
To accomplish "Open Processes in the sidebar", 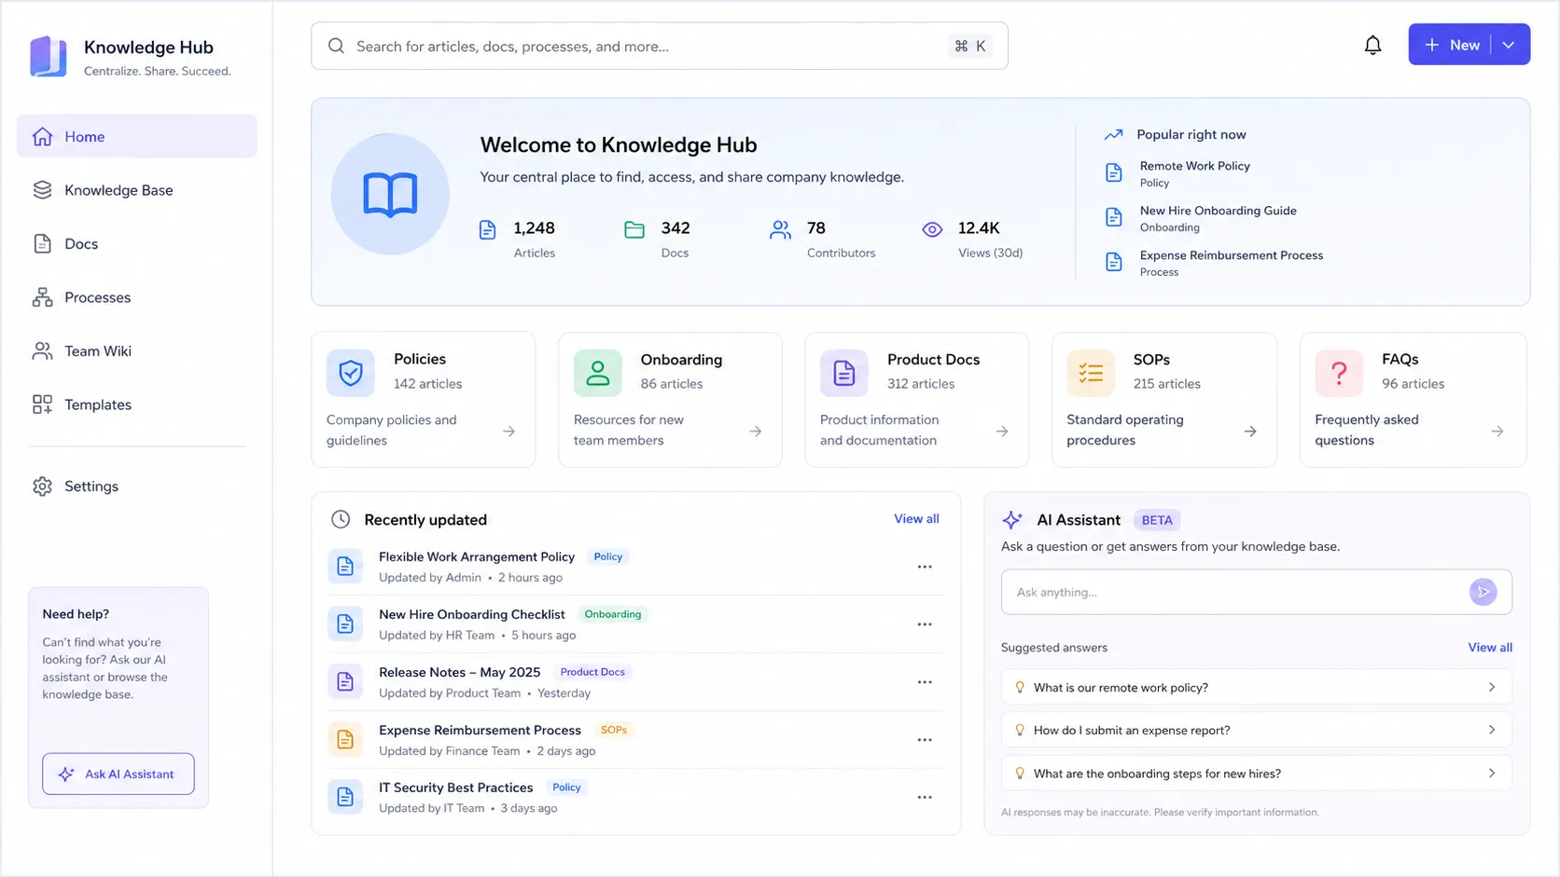I will click(x=137, y=297).
